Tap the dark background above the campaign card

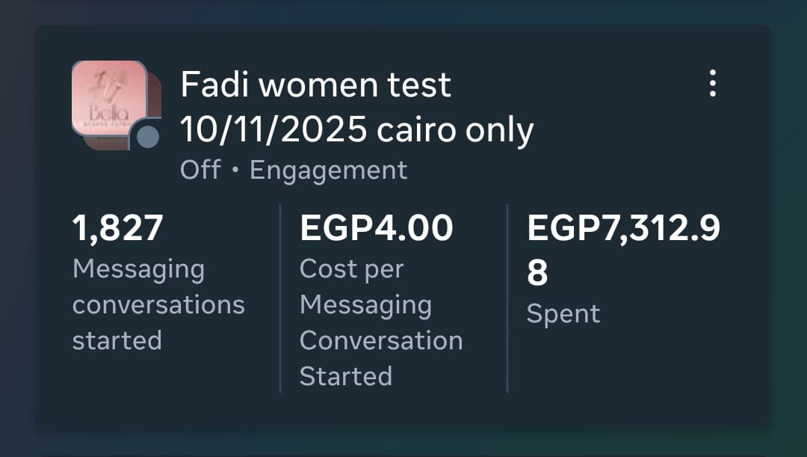403,11
